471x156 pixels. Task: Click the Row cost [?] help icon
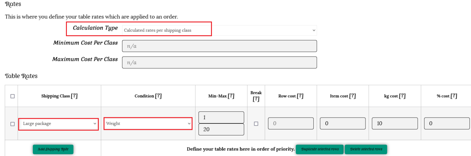pyautogui.click(x=300, y=96)
